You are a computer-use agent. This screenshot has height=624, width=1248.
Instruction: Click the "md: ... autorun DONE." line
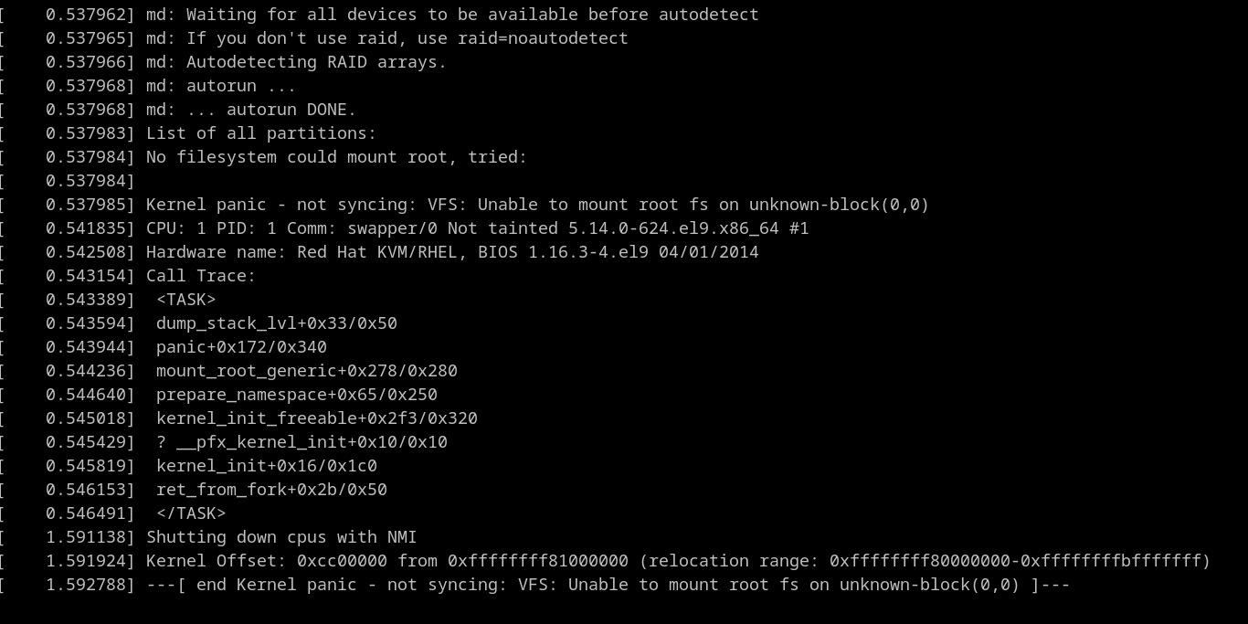(251, 110)
